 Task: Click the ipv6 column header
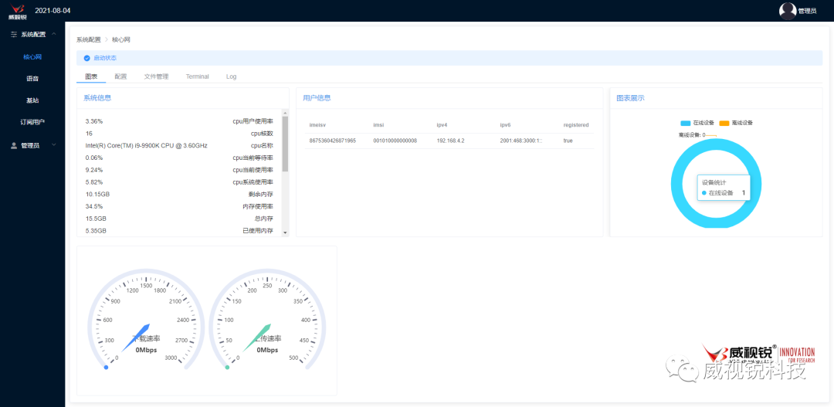(x=505, y=125)
